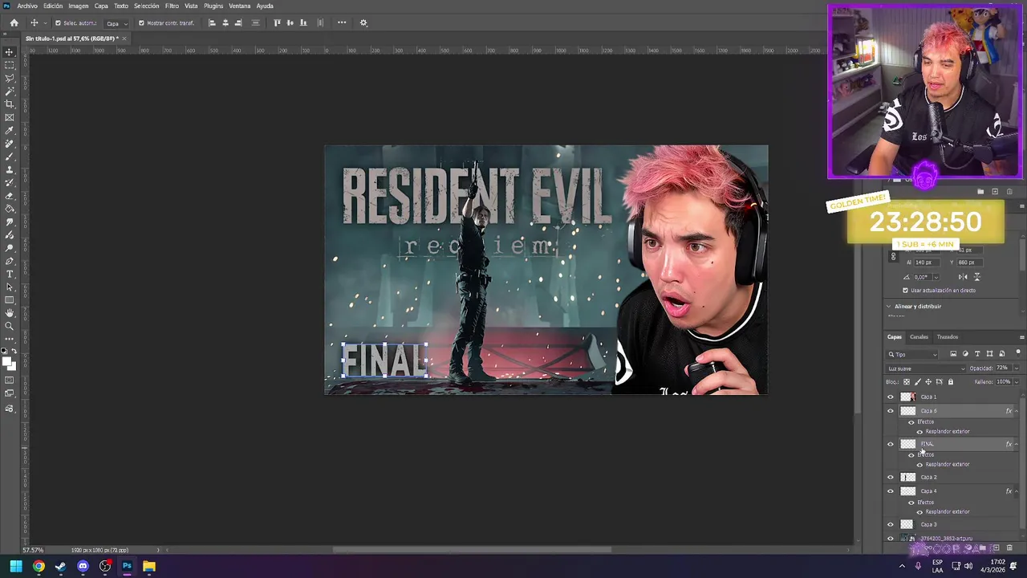This screenshot has height=578, width=1027.
Task: Align left edges in options bar
Action: point(212,22)
